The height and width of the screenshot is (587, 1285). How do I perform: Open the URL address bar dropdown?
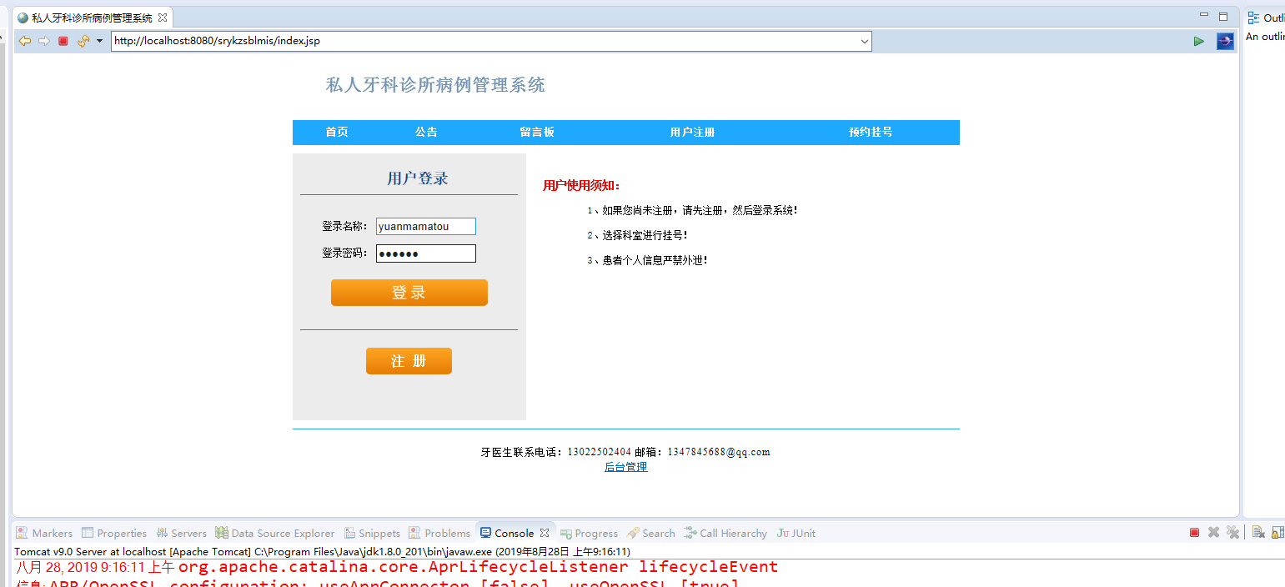click(x=864, y=41)
